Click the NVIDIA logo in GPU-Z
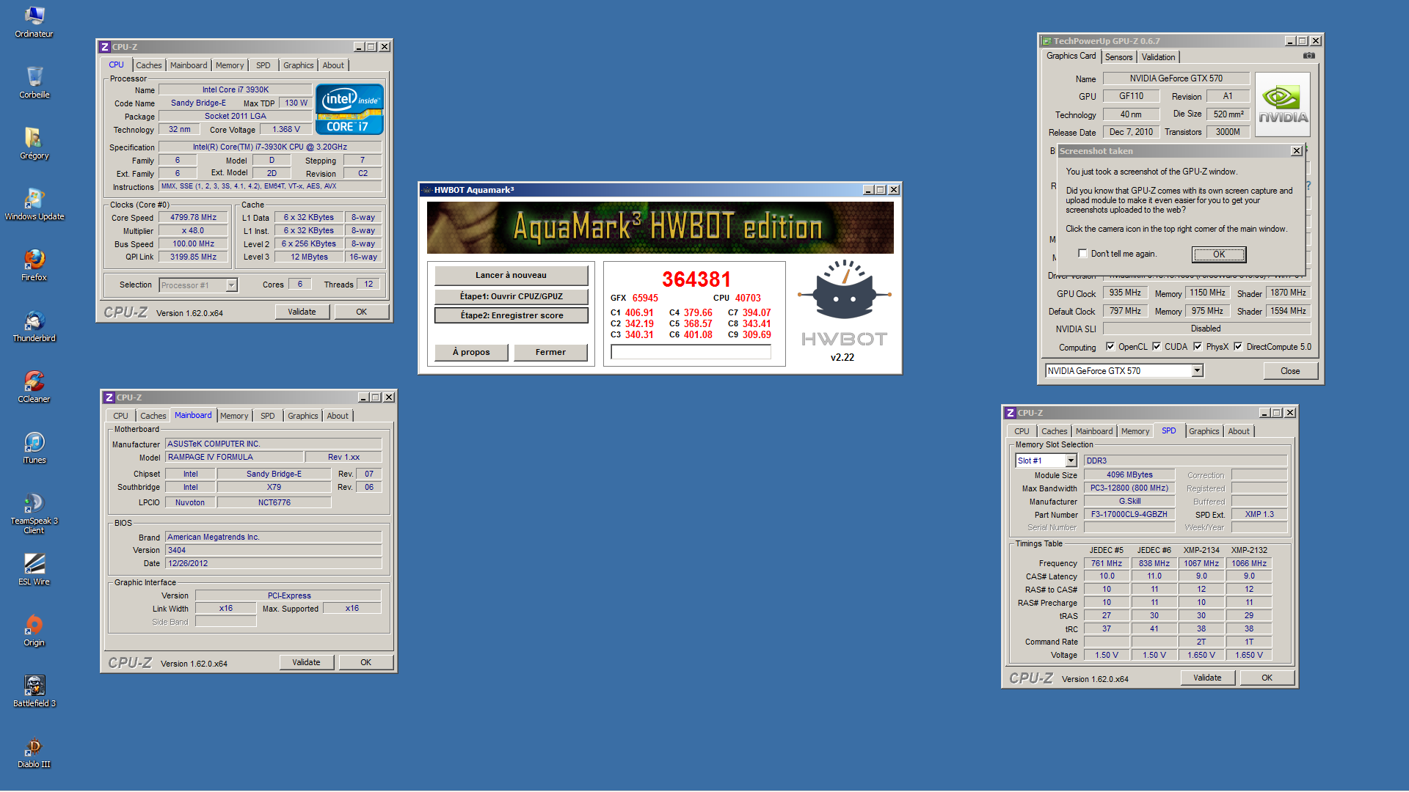The width and height of the screenshot is (1409, 792). tap(1283, 105)
